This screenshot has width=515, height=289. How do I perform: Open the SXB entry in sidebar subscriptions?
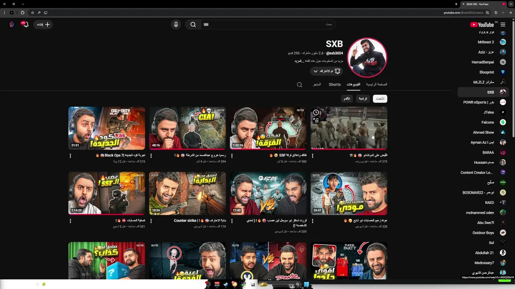483,92
